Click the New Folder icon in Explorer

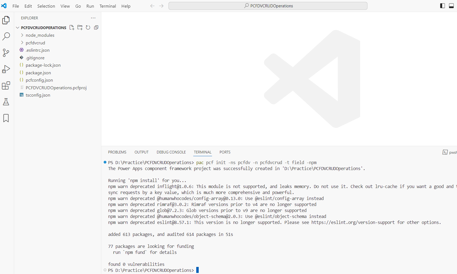click(80, 27)
